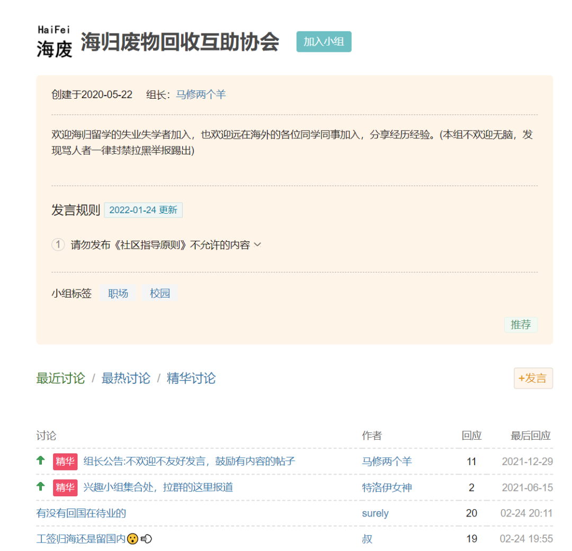Click the 推荐 recommend button

[521, 325]
